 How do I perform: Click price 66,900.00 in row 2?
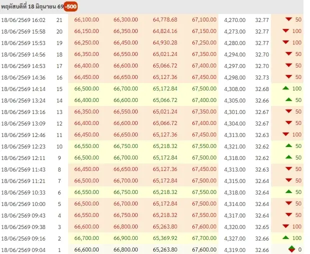tap(126, 238)
